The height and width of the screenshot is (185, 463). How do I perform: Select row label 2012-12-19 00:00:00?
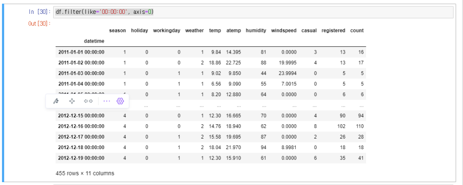tap(81, 158)
